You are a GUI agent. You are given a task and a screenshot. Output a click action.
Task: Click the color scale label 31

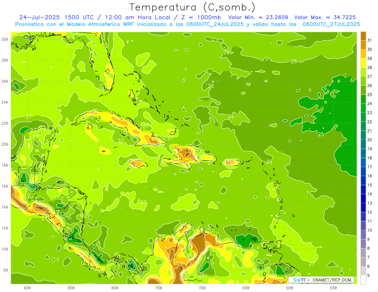(x=370, y=40)
